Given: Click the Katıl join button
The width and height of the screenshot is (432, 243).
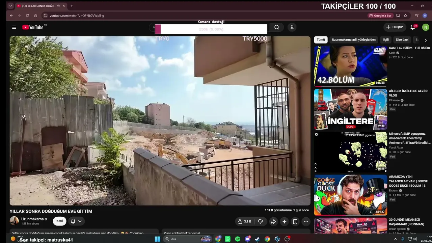Looking at the screenshot, I should tap(60, 221).
